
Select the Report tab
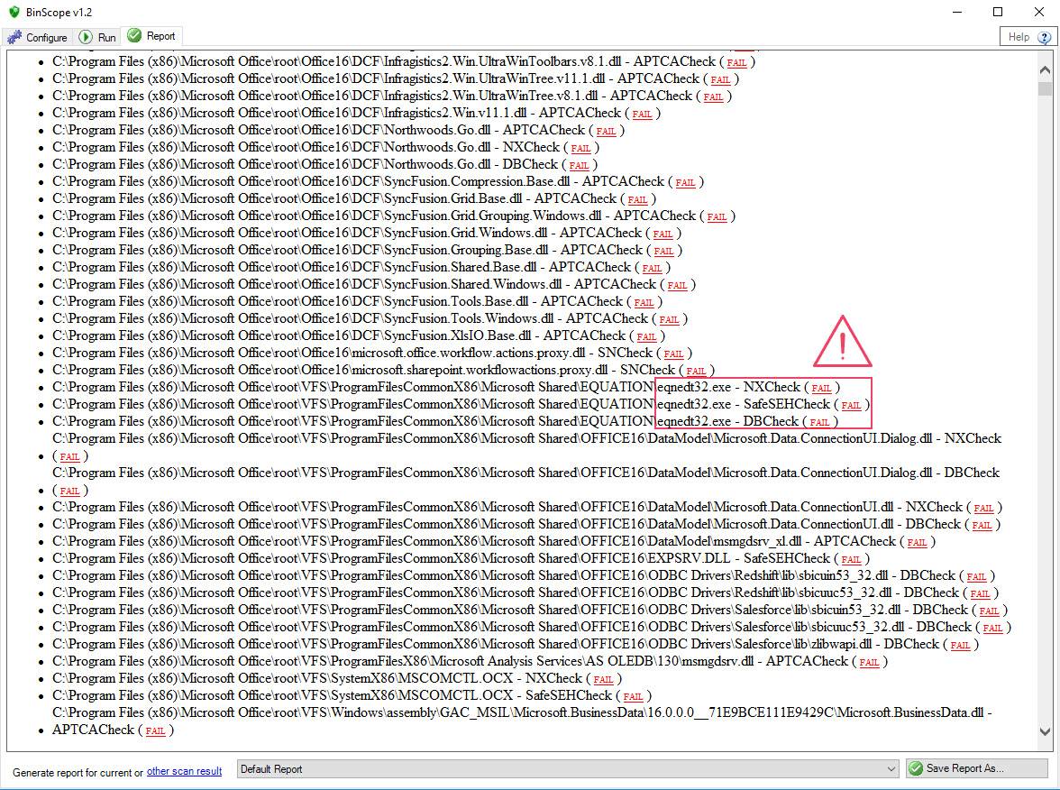pyautogui.click(x=152, y=36)
